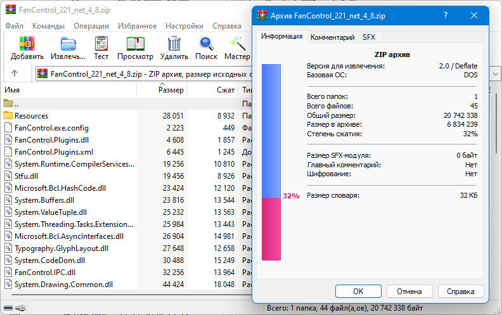Click the archive path address field
502x315 pixels.
coord(144,74)
